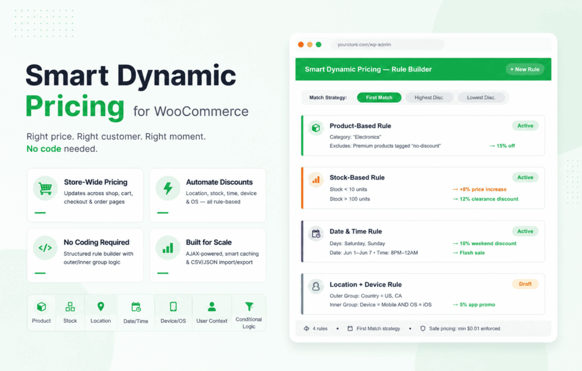This screenshot has height=371, width=582.
Task: Click the lightning bolt Automate Discounts icon
Action: [168, 188]
